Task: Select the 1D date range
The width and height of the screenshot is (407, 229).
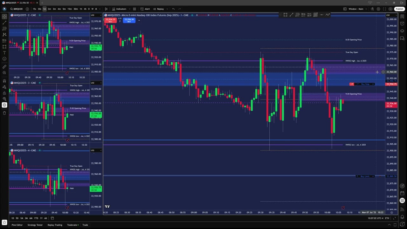Action: click(x=13, y=218)
